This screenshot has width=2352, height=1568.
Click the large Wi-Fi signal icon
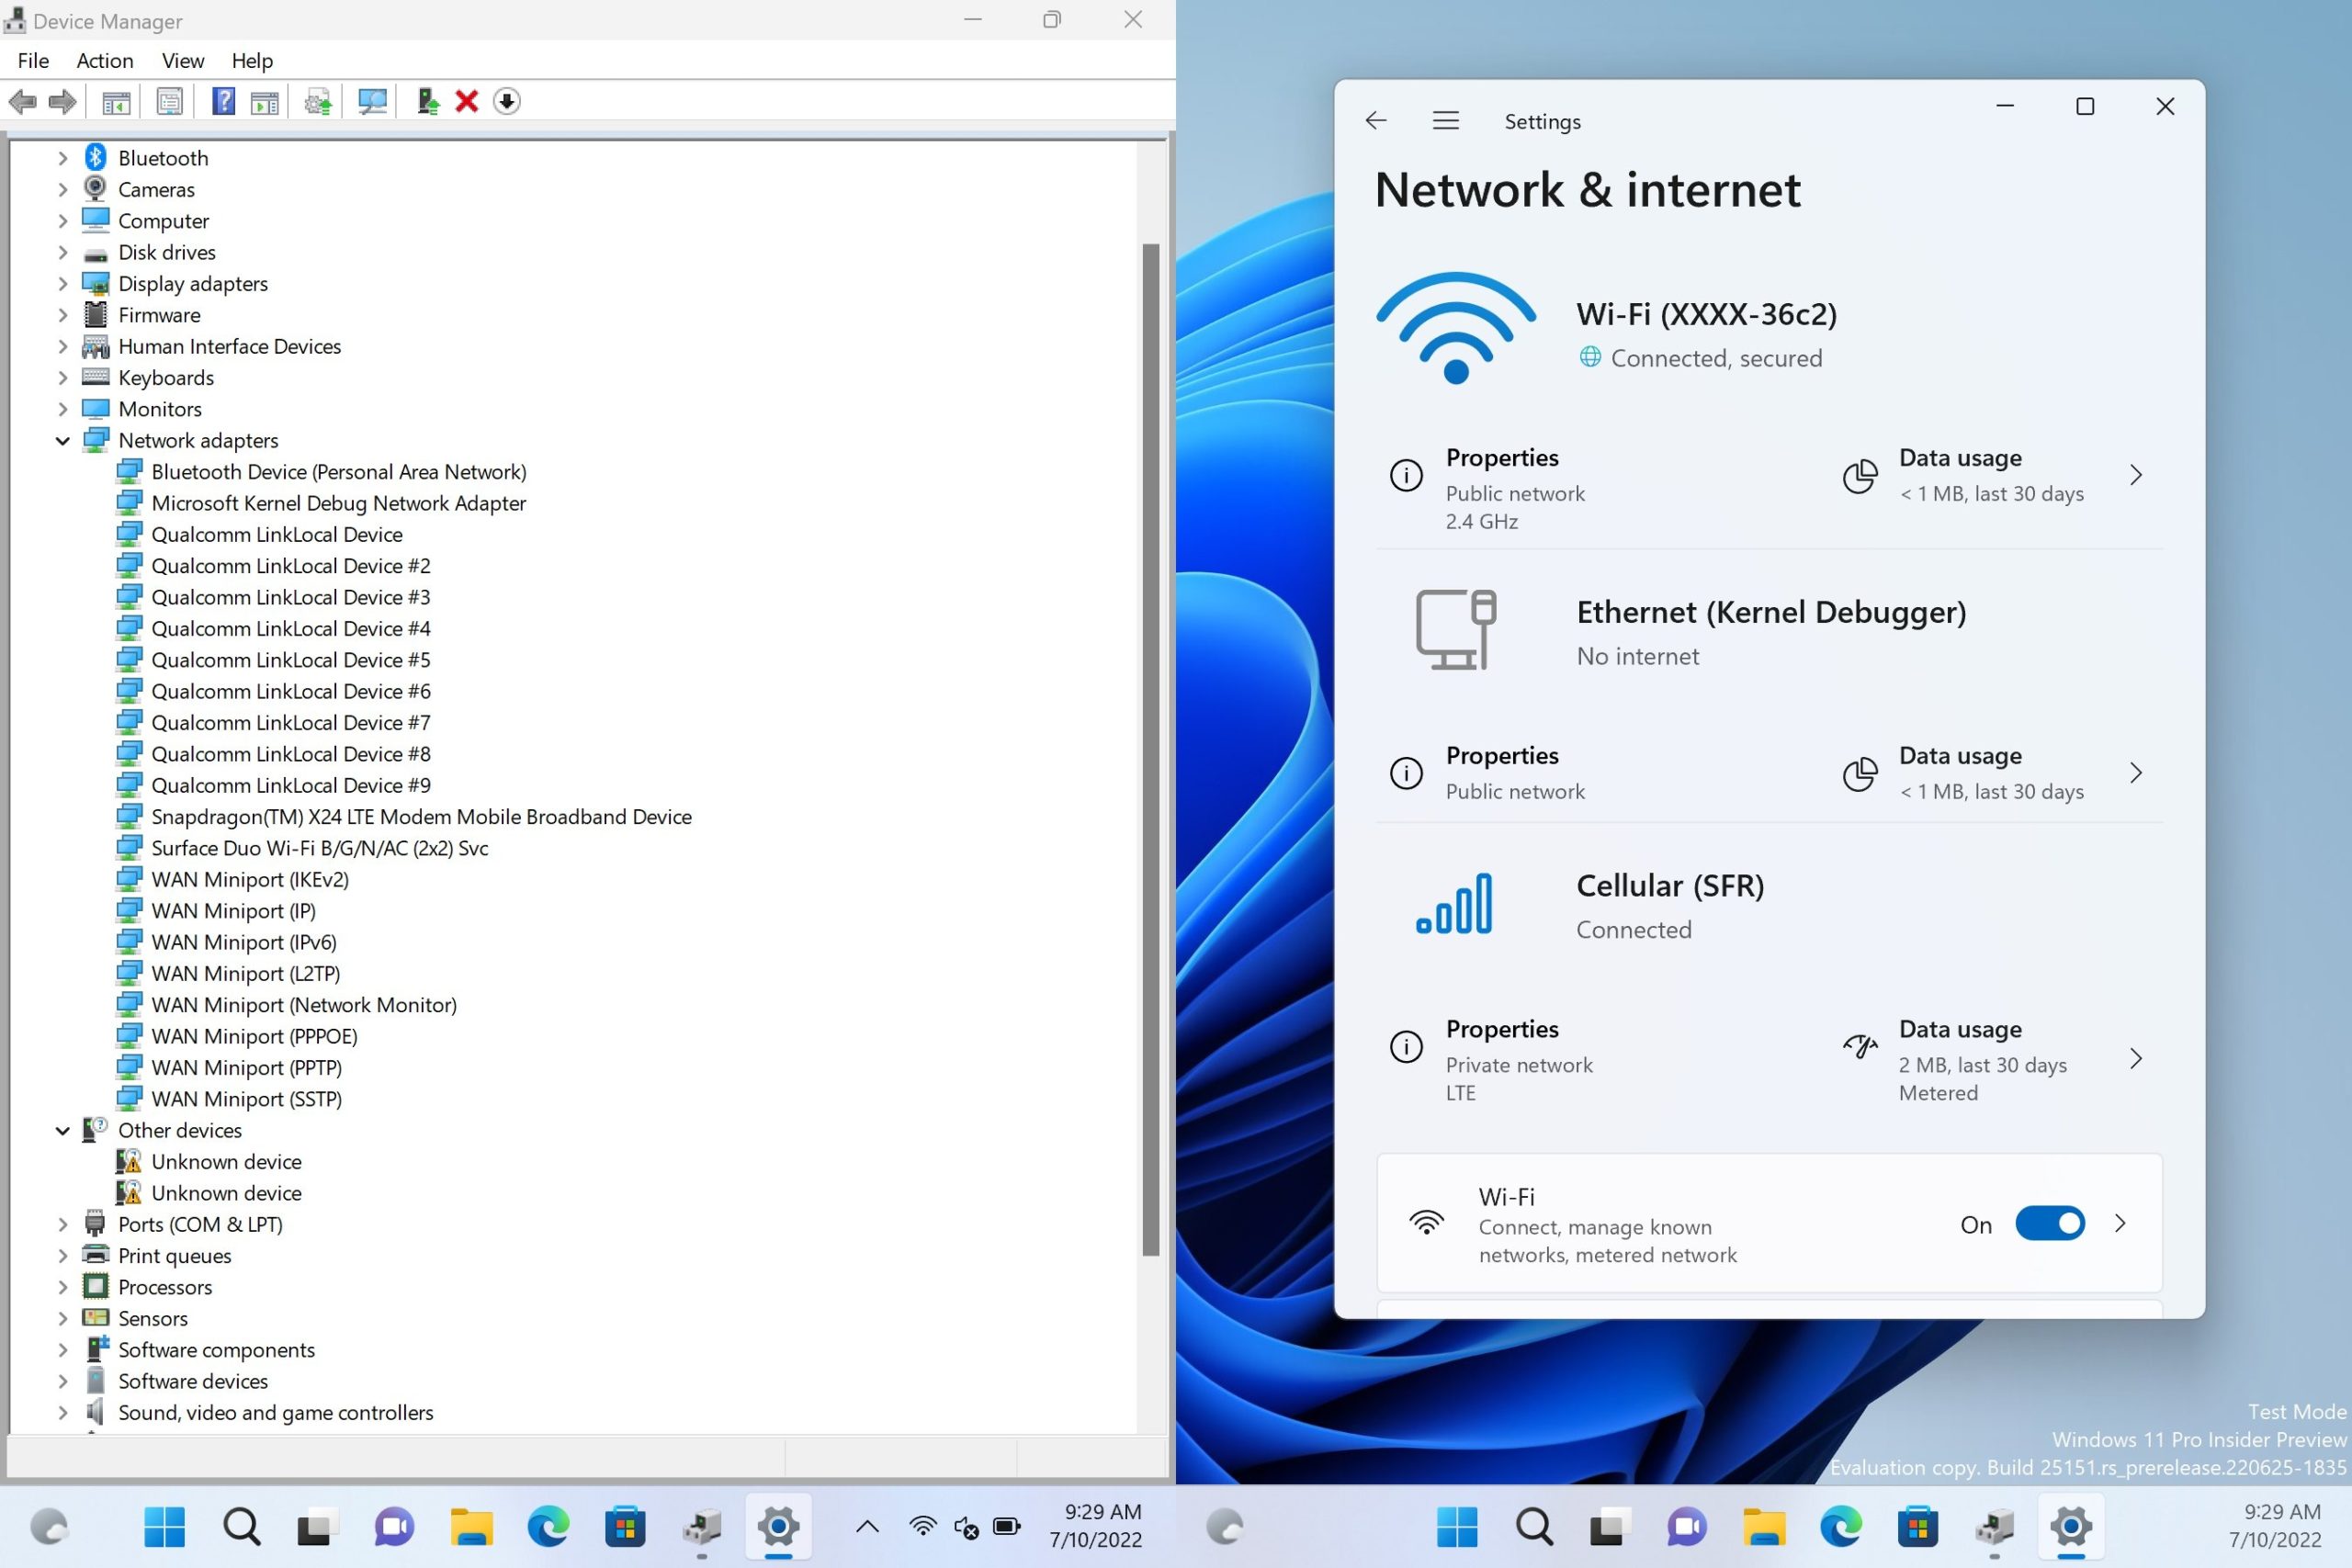click(1456, 328)
